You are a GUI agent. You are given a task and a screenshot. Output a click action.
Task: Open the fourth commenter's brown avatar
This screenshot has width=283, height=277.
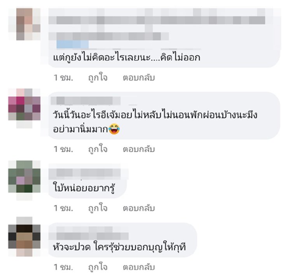click(24, 237)
